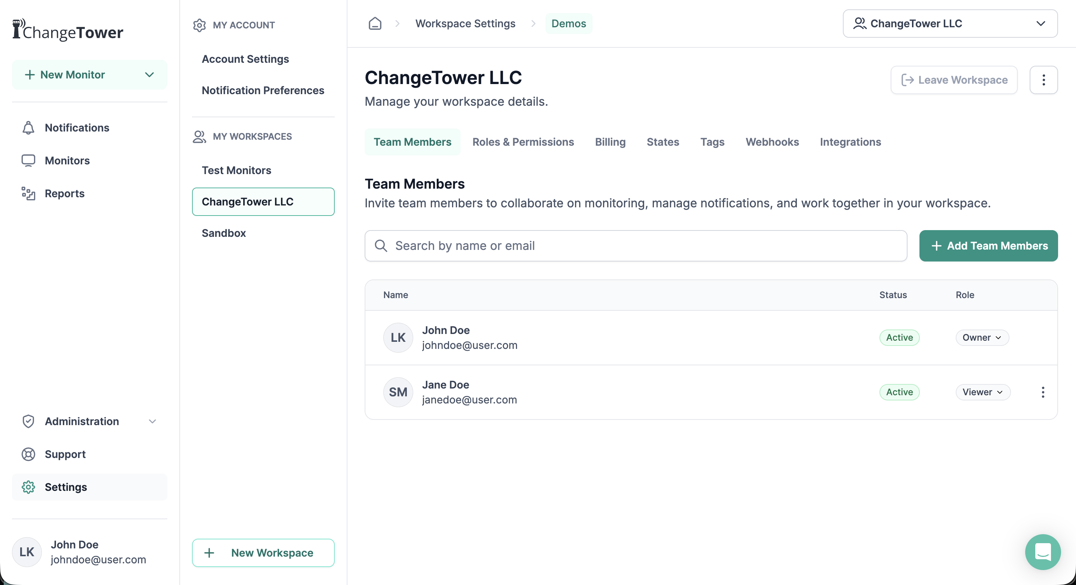
Task: Open Support lifebuoy icon
Action: (28, 454)
